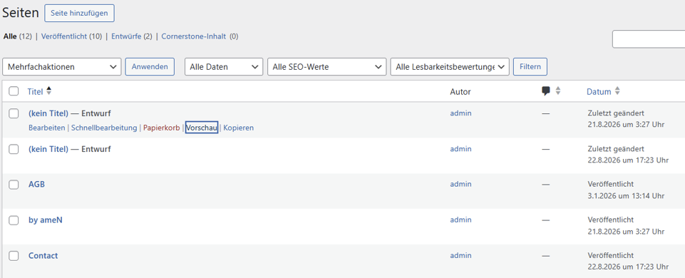
Task: Click admin author in first draft row
Action: (461, 113)
